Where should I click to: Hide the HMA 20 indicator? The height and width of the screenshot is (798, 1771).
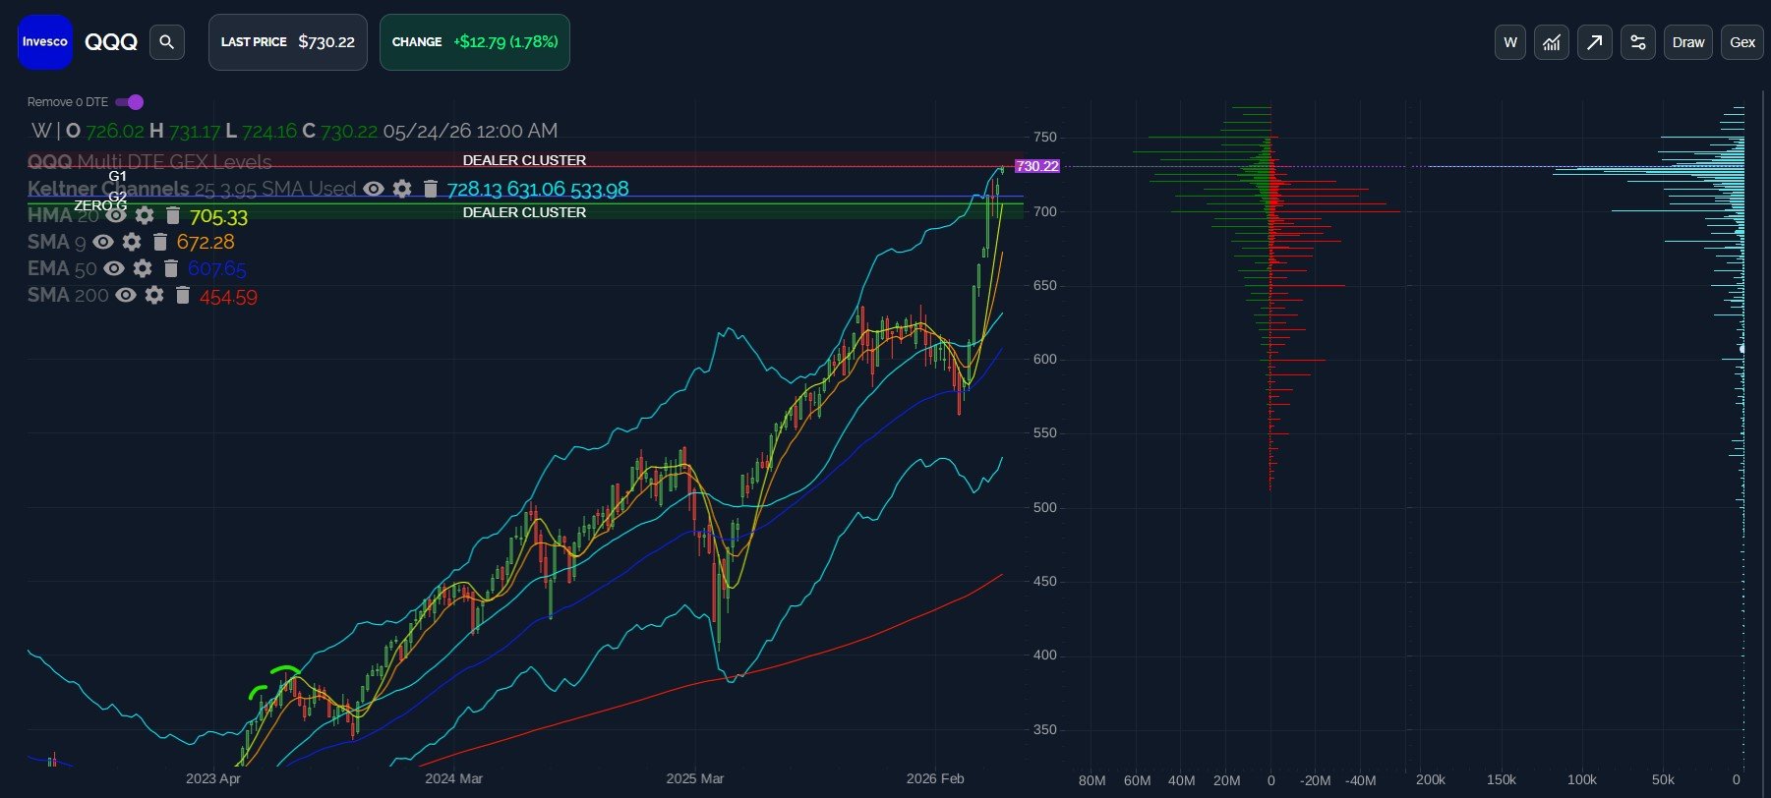click(116, 215)
